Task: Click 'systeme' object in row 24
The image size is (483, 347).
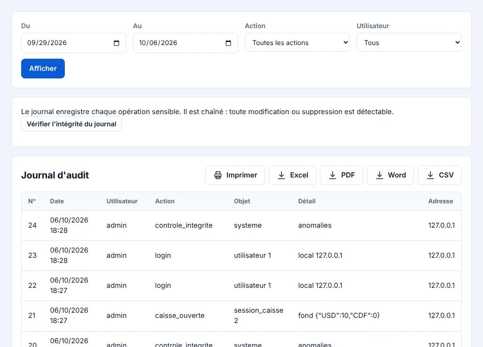Action: pos(248,225)
